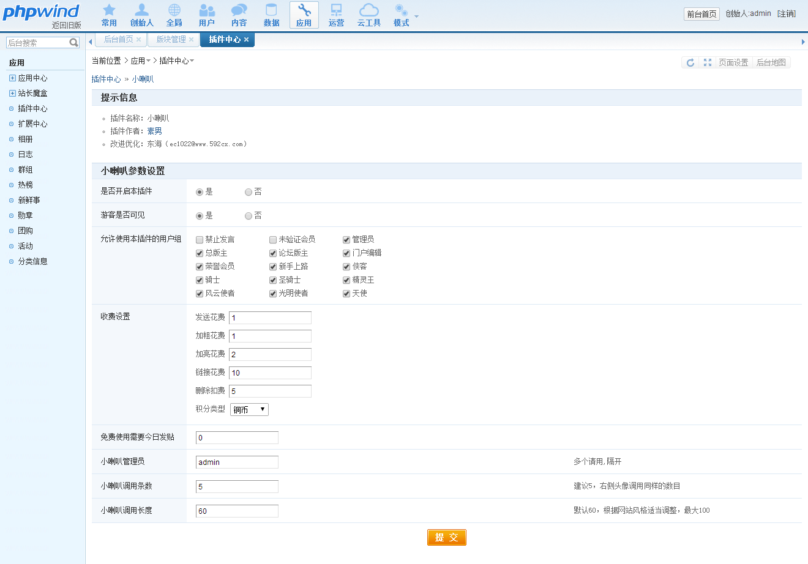This screenshot has height=564, width=808.
Task: Click the phpwind logo
Action: pos(42,12)
